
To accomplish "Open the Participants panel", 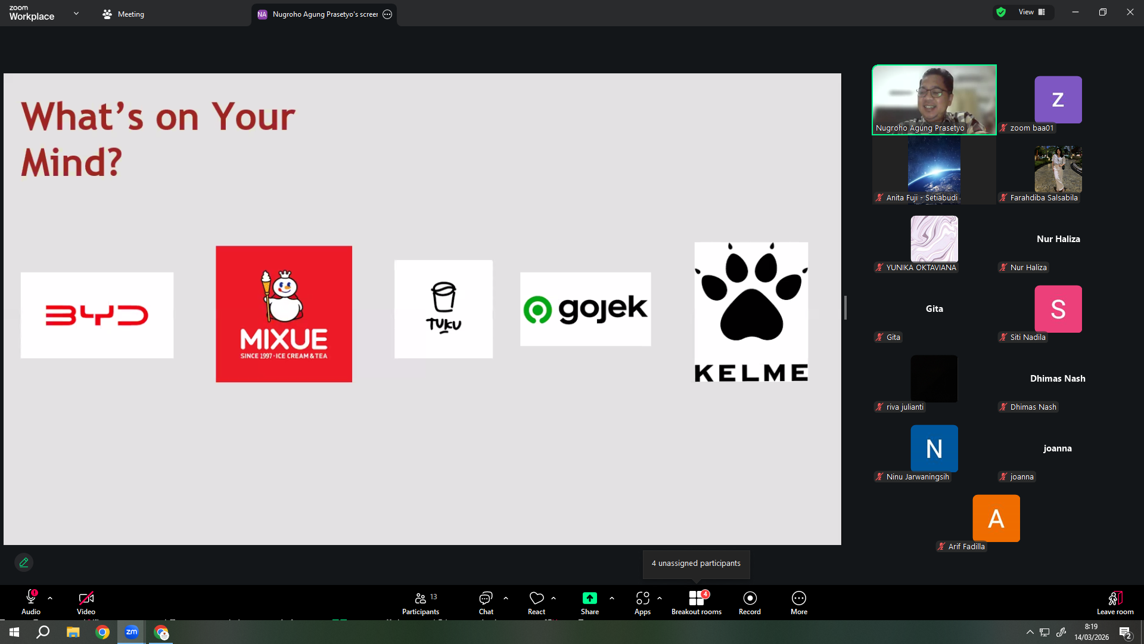I will (421, 602).
